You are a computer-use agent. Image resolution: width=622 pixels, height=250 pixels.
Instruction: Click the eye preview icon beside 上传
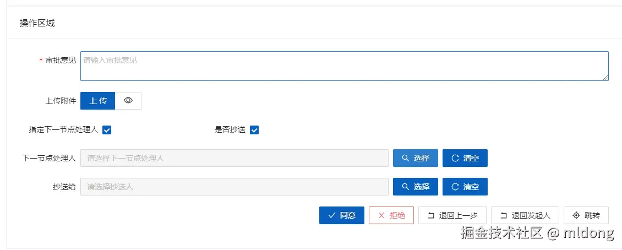coord(128,101)
